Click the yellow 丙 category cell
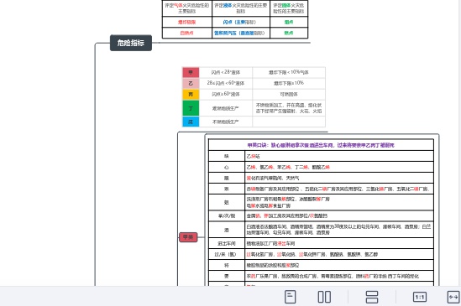The width and height of the screenshot is (461, 306). [x=191, y=95]
